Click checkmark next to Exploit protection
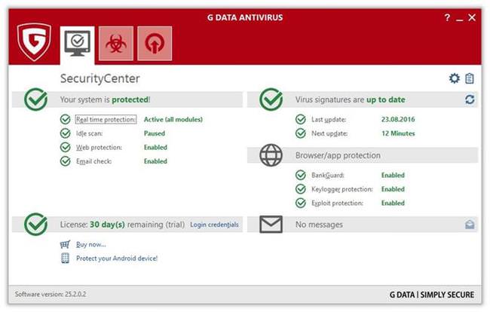 pyautogui.click(x=300, y=203)
